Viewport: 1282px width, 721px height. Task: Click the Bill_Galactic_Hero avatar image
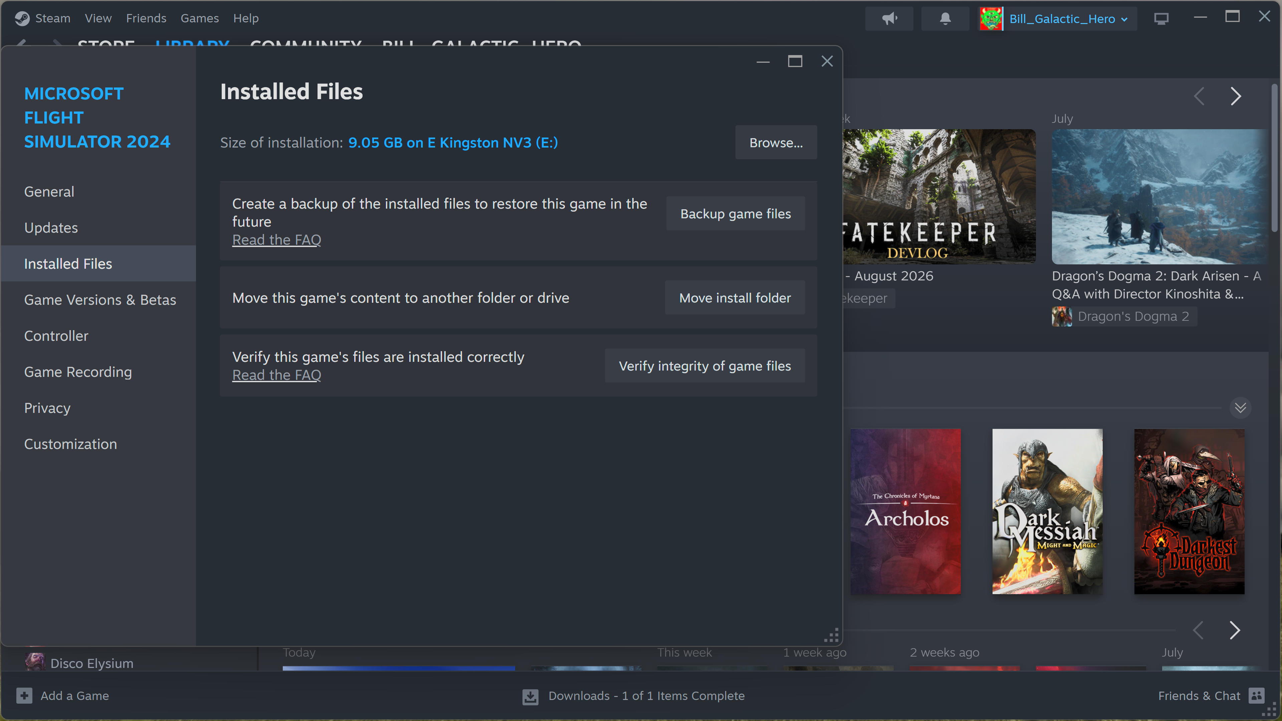click(x=991, y=19)
